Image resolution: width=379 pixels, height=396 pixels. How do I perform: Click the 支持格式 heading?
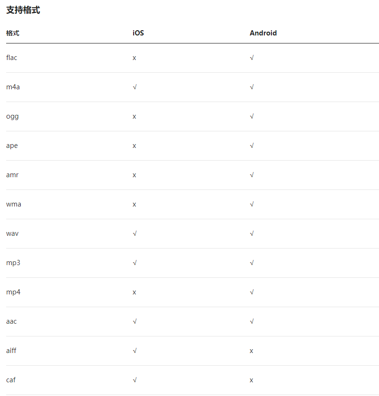[x=23, y=10]
